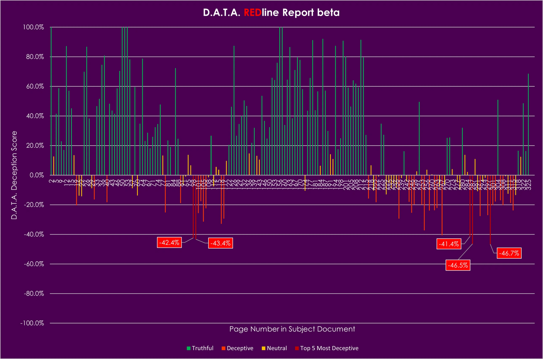Image resolution: width=543 pixels, height=359 pixels.
Task: Select the red Deceptive legend marker
Action: click(x=224, y=348)
